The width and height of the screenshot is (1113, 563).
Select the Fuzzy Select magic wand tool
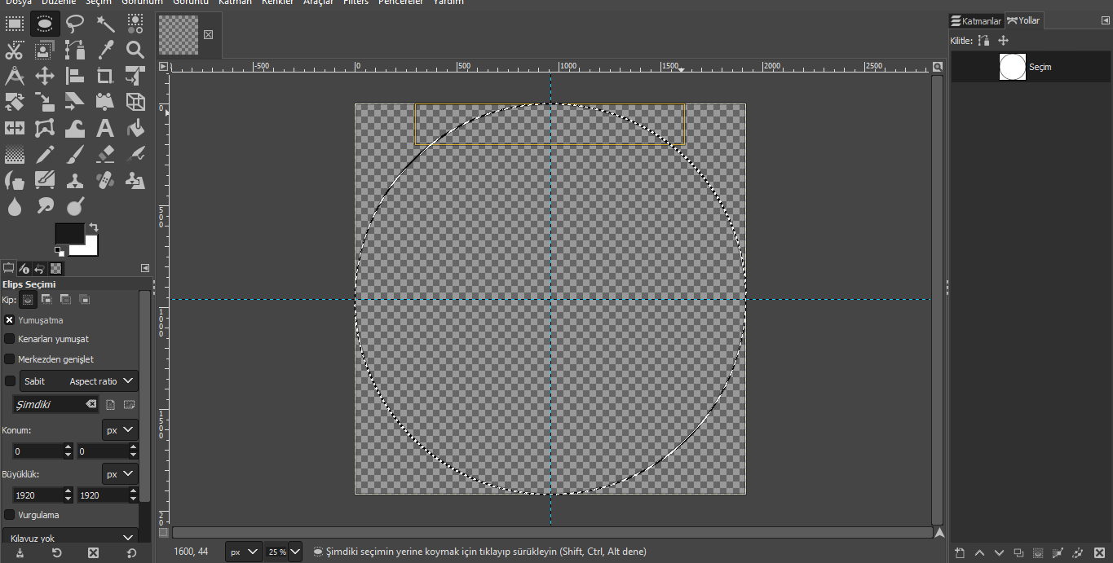105,24
